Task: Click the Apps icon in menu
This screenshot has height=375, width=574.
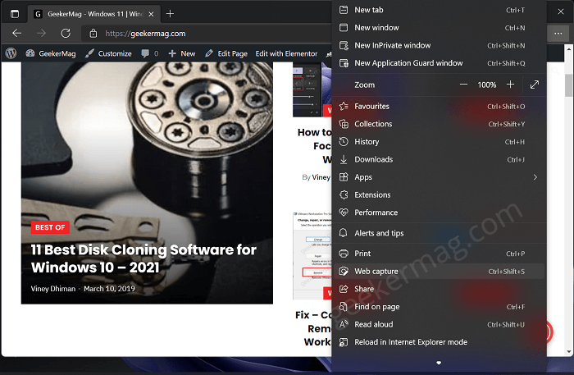Action: point(344,177)
